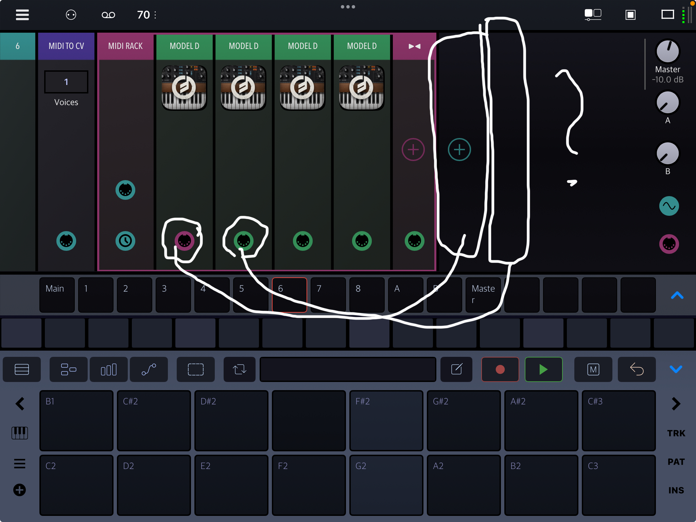Undo the last action
The height and width of the screenshot is (522, 696).
[x=637, y=369]
